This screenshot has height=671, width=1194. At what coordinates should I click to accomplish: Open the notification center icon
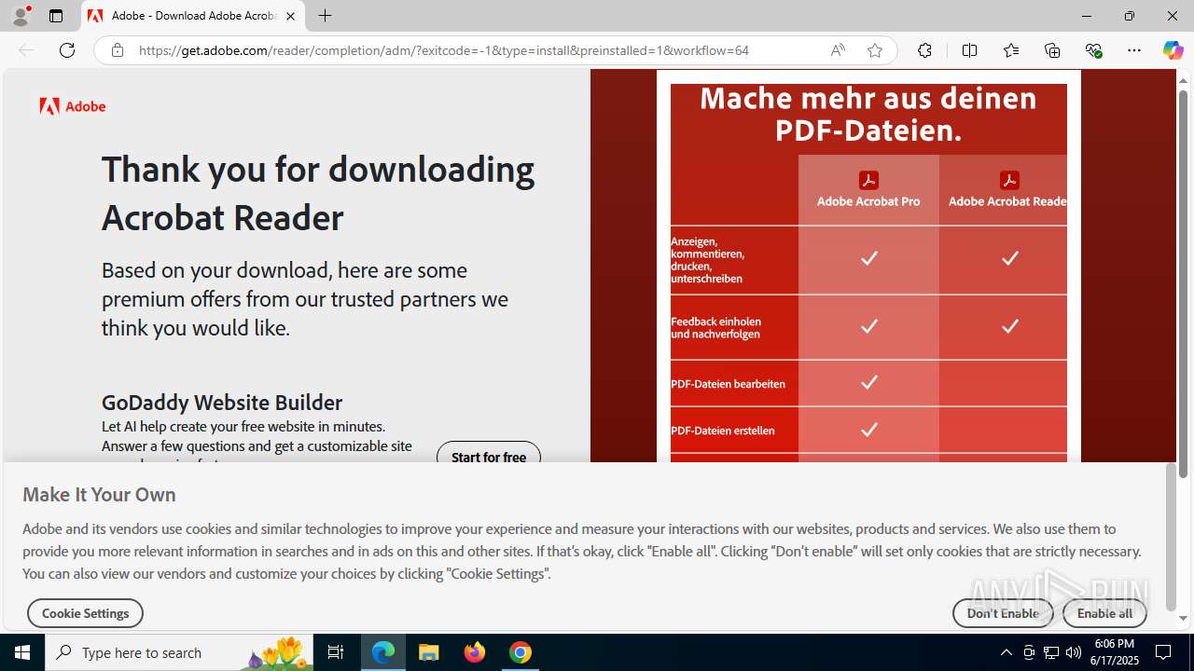point(1163,652)
